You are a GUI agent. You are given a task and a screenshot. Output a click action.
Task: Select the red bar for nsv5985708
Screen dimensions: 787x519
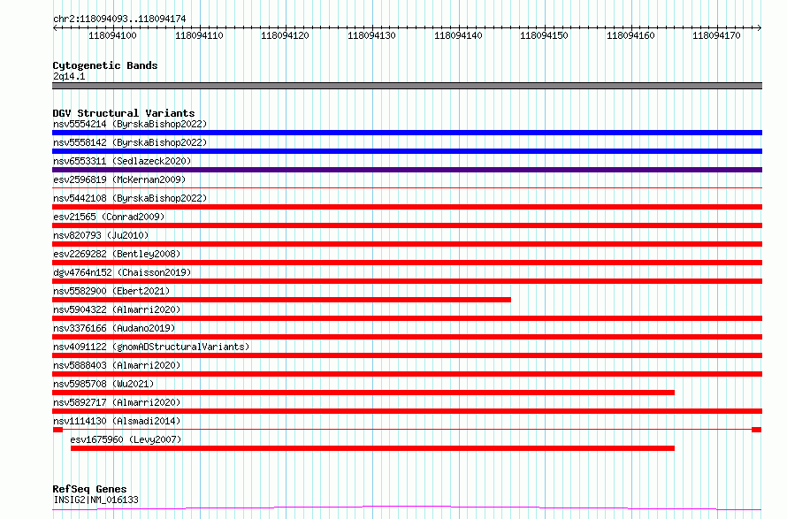click(x=363, y=393)
